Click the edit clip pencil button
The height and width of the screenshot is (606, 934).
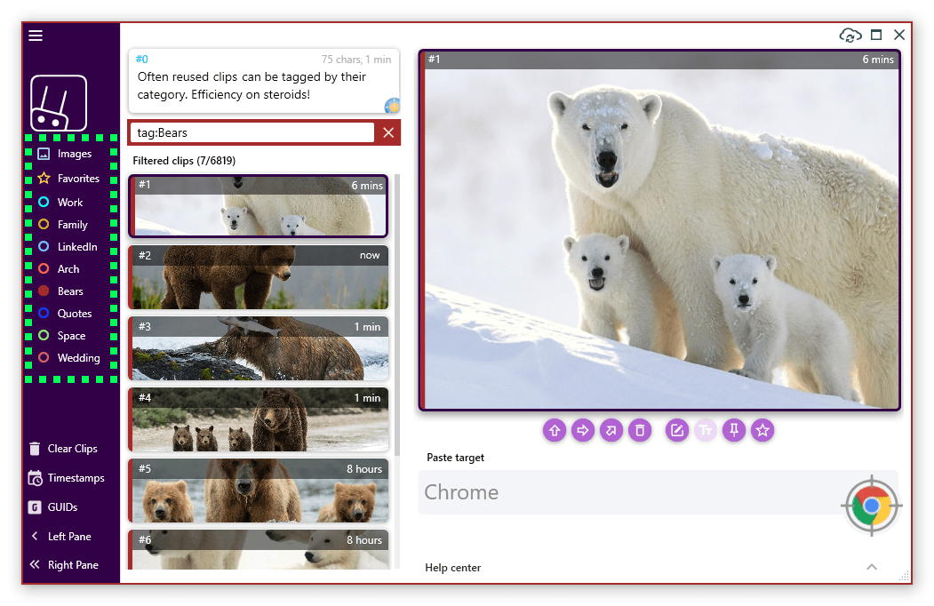pyautogui.click(x=676, y=430)
